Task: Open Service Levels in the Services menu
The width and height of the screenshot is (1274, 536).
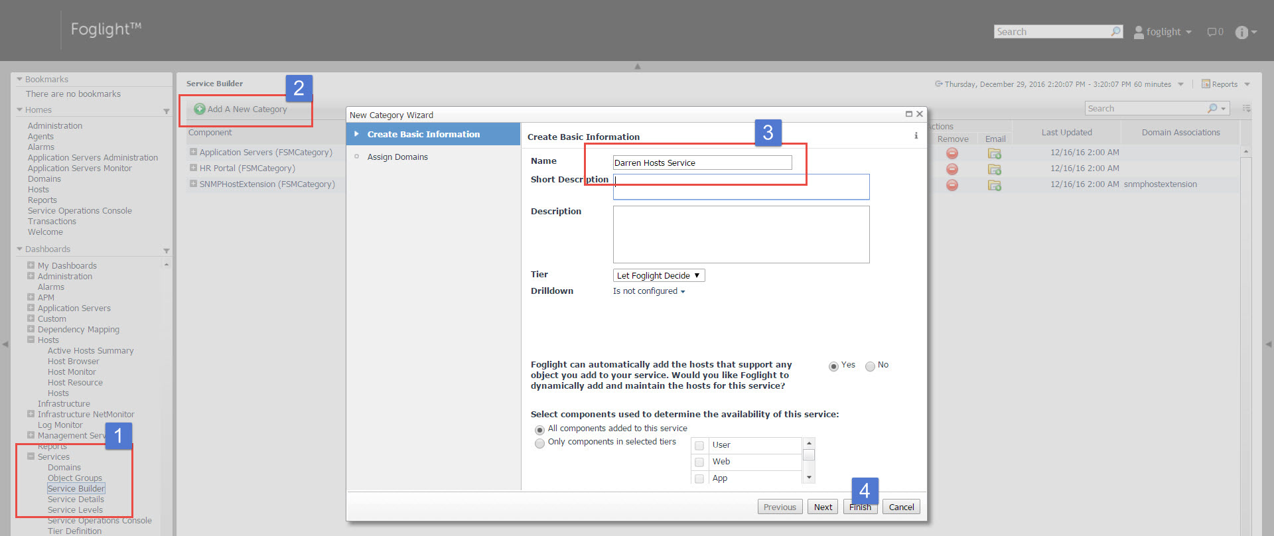Action: pyautogui.click(x=75, y=510)
